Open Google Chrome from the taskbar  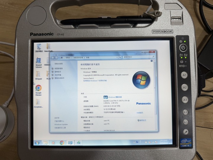[62, 143]
